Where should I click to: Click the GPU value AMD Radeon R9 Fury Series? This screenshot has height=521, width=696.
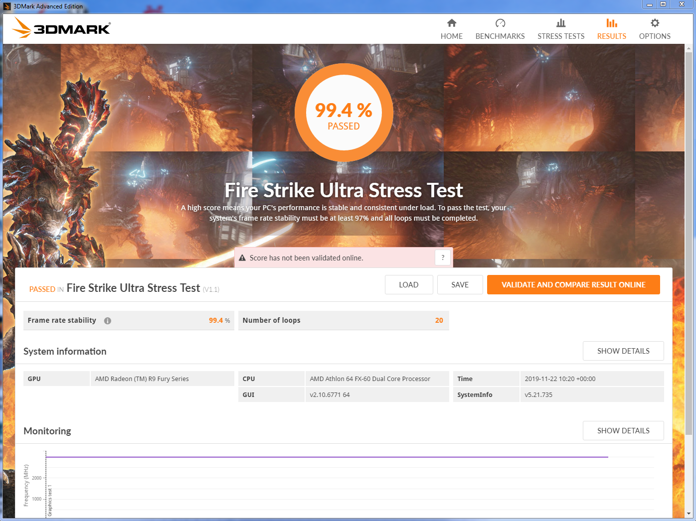click(142, 379)
